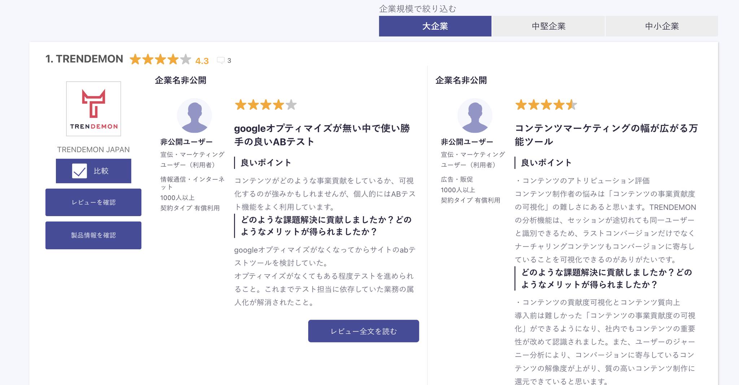Click the 企業規模で絞り込む label
This screenshot has height=385, width=739.
[417, 9]
